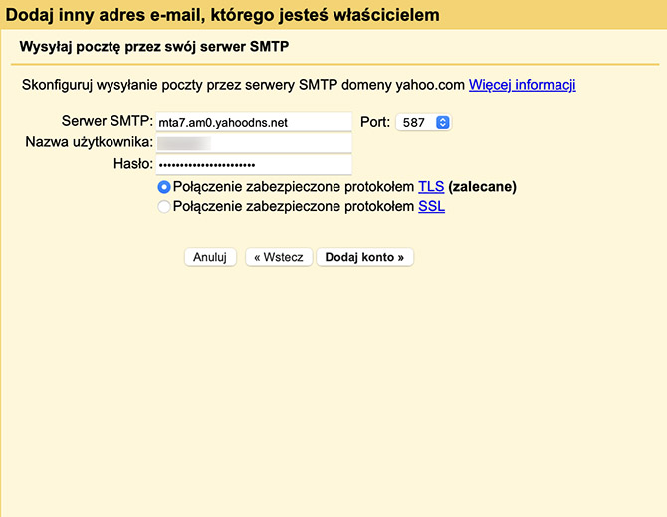Click the Port label
The image size is (667, 517).
coord(375,122)
